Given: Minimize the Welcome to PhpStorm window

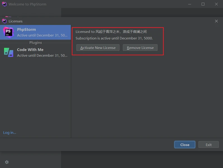Looking at the screenshot, I should [190, 4].
